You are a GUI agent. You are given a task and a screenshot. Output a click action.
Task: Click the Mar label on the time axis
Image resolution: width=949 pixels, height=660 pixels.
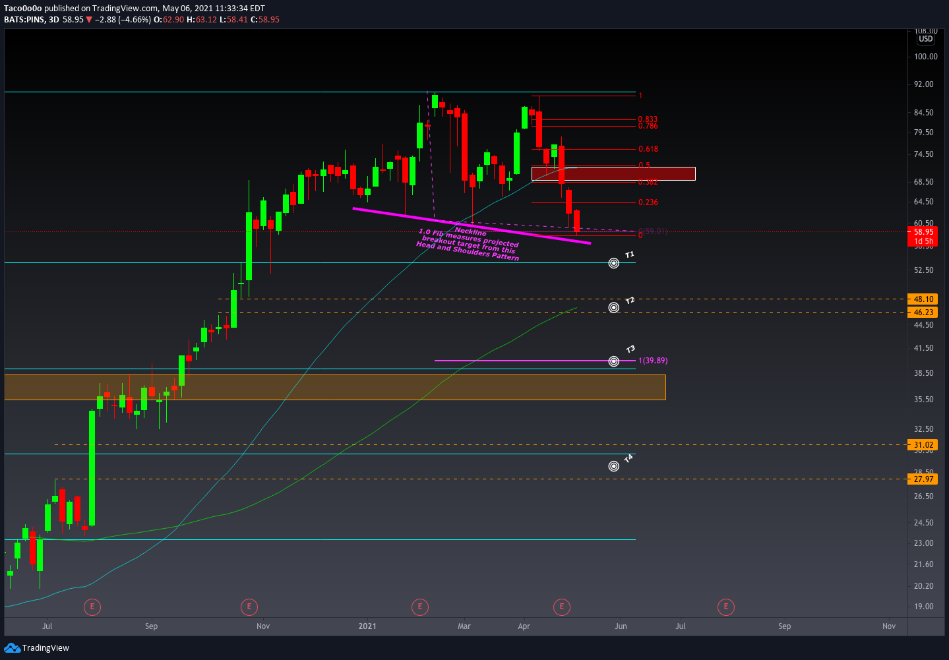coord(464,626)
